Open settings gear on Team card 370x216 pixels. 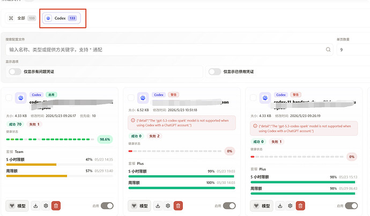point(46,206)
